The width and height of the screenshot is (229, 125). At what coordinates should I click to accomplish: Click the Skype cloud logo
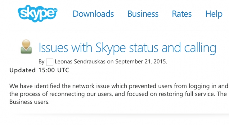(37, 14)
